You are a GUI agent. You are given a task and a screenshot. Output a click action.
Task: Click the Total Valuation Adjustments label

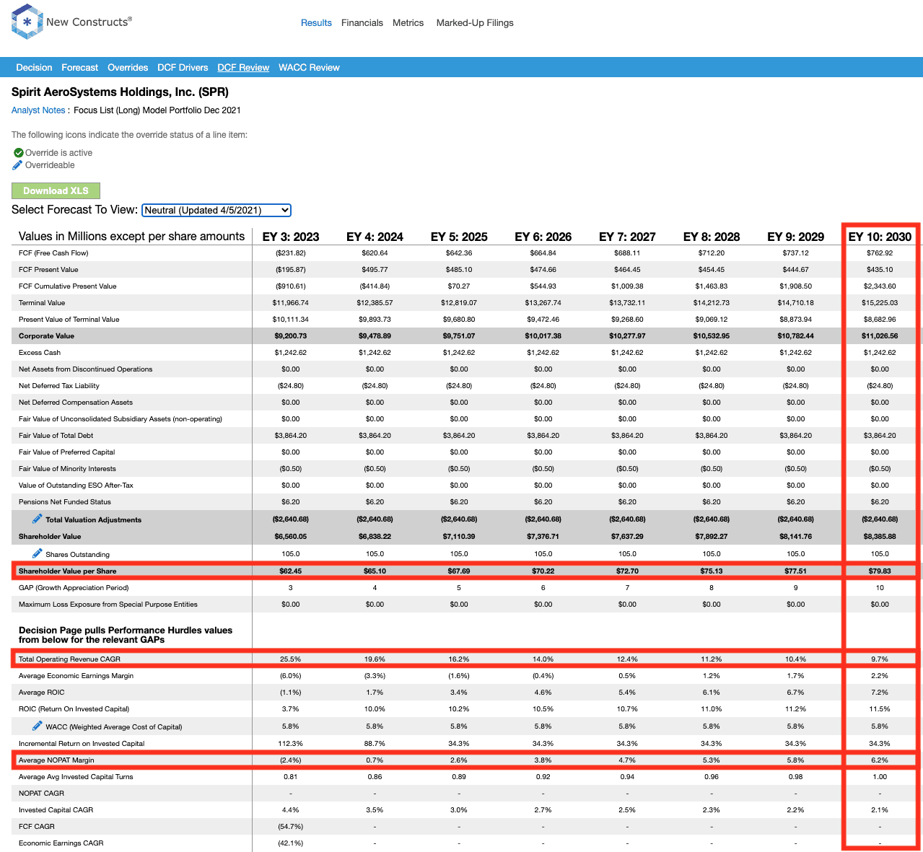(94, 520)
